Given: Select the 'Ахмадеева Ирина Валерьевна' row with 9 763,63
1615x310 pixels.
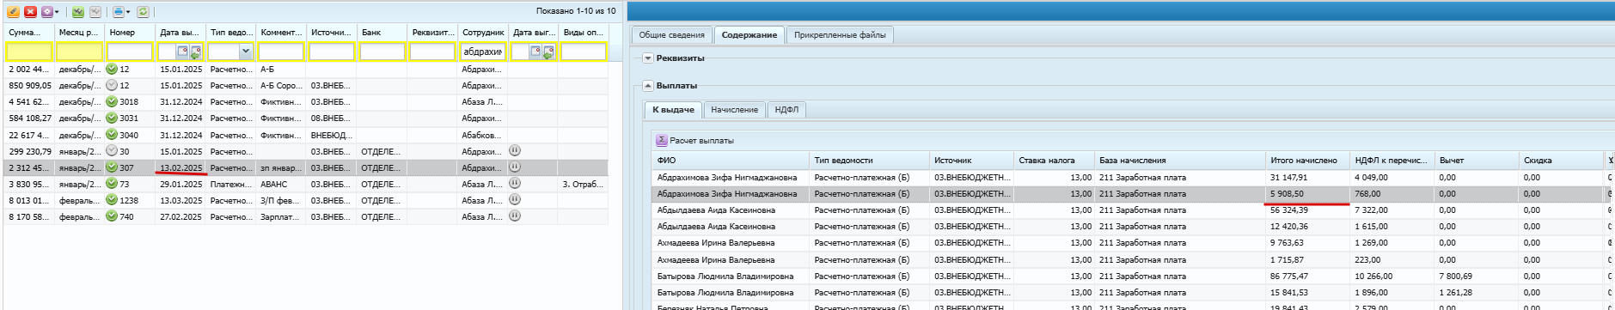Looking at the screenshot, I should 1130,243.
